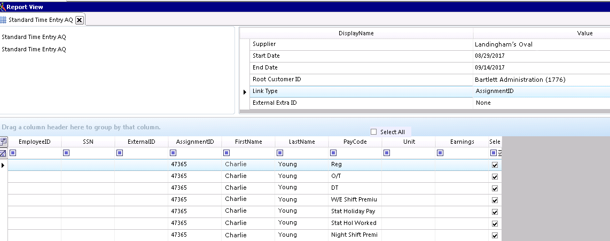Click the PayCode cell Night Shift Premi
The height and width of the screenshot is (241, 610).
[355, 235]
